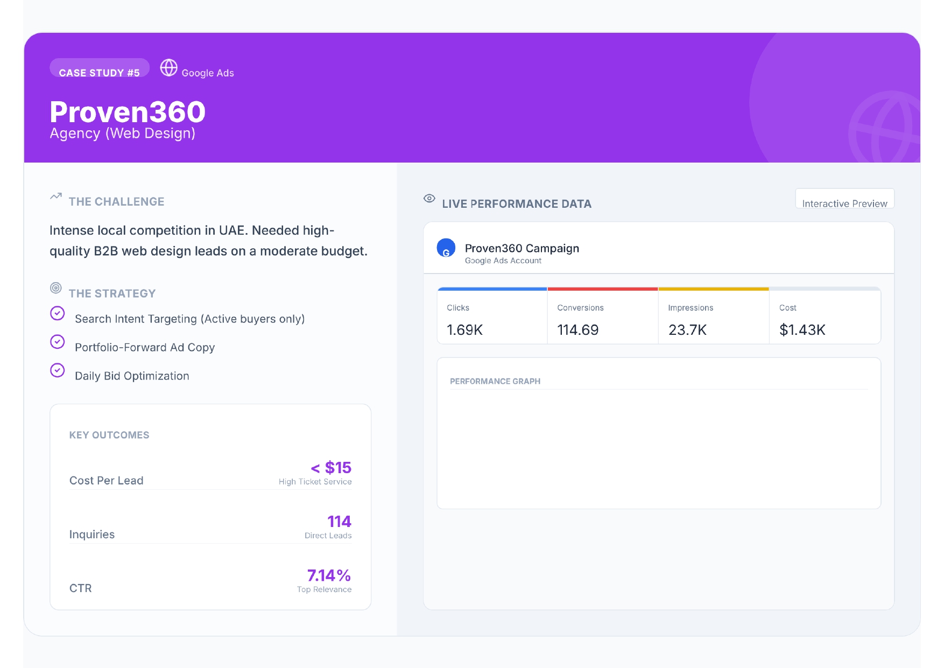Click the eye icon beside Live Performance Data
This screenshot has height=668, width=944.
click(x=429, y=198)
